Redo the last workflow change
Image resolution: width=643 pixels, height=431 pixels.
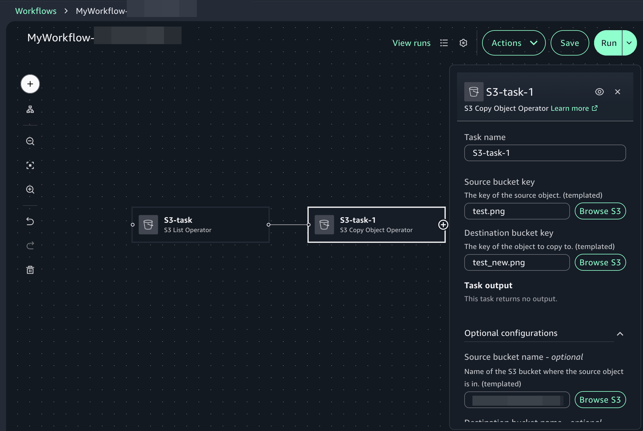click(x=30, y=245)
